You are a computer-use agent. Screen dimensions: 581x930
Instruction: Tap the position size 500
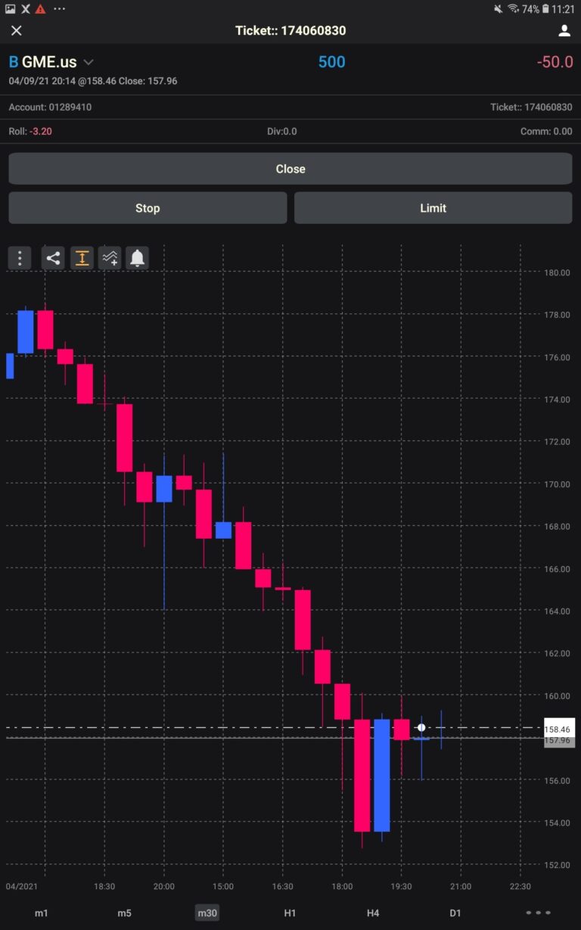[x=332, y=62]
